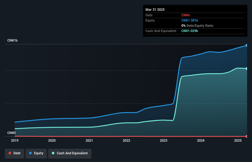
Task: Click the 2025 x-axis year label
Action: click(238, 141)
